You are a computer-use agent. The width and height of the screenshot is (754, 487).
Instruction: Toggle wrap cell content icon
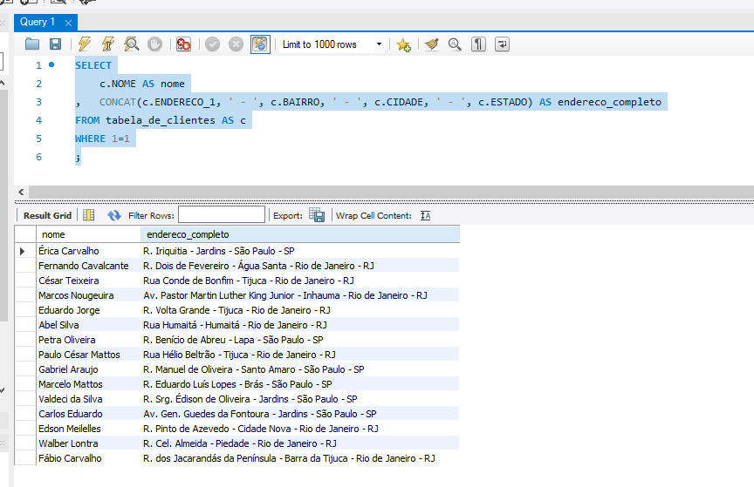point(426,215)
